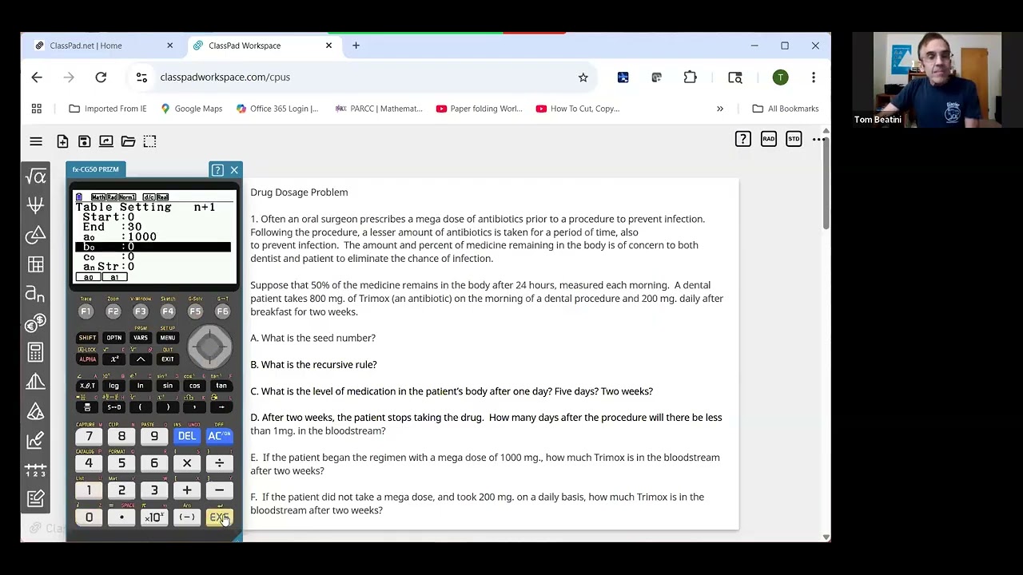Screen dimensions: 1023x575
Task: Close the fx-CG50 PRIZM calculator panel
Action: 234,170
